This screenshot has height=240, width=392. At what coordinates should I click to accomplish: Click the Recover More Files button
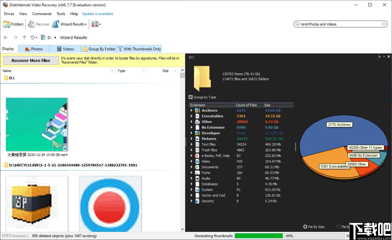[31, 60]
